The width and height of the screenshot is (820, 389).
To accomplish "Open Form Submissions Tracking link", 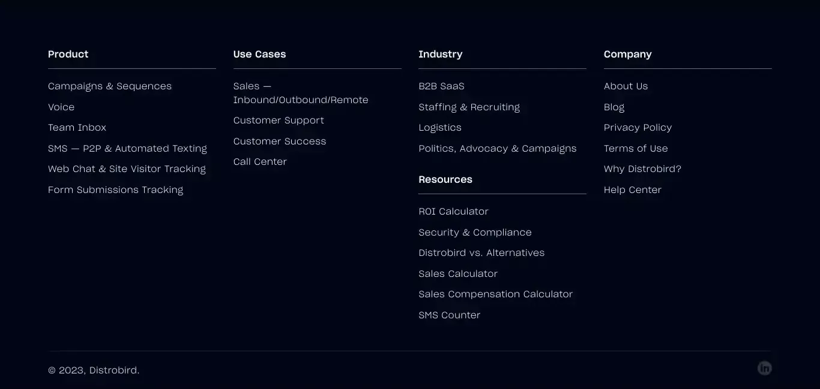I will coord(116,190).
